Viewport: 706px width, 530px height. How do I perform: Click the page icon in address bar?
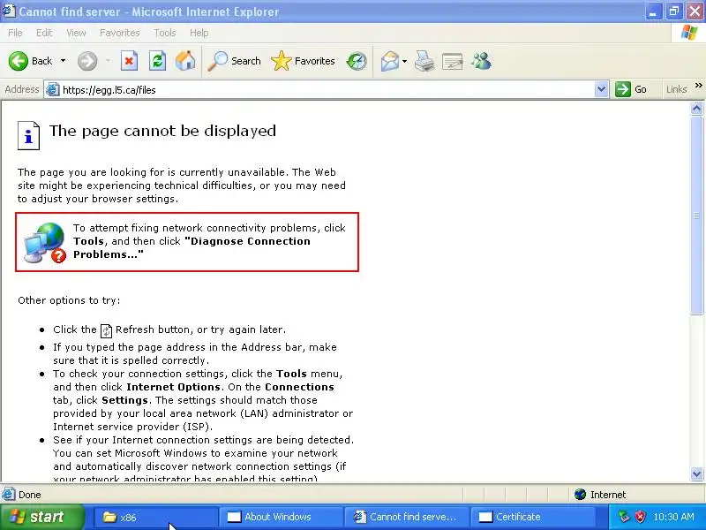(x=53, y=90)
